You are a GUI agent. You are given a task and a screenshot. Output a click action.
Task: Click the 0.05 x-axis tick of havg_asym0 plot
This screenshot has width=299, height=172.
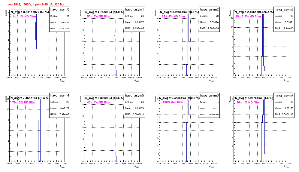tap(65, 77)
